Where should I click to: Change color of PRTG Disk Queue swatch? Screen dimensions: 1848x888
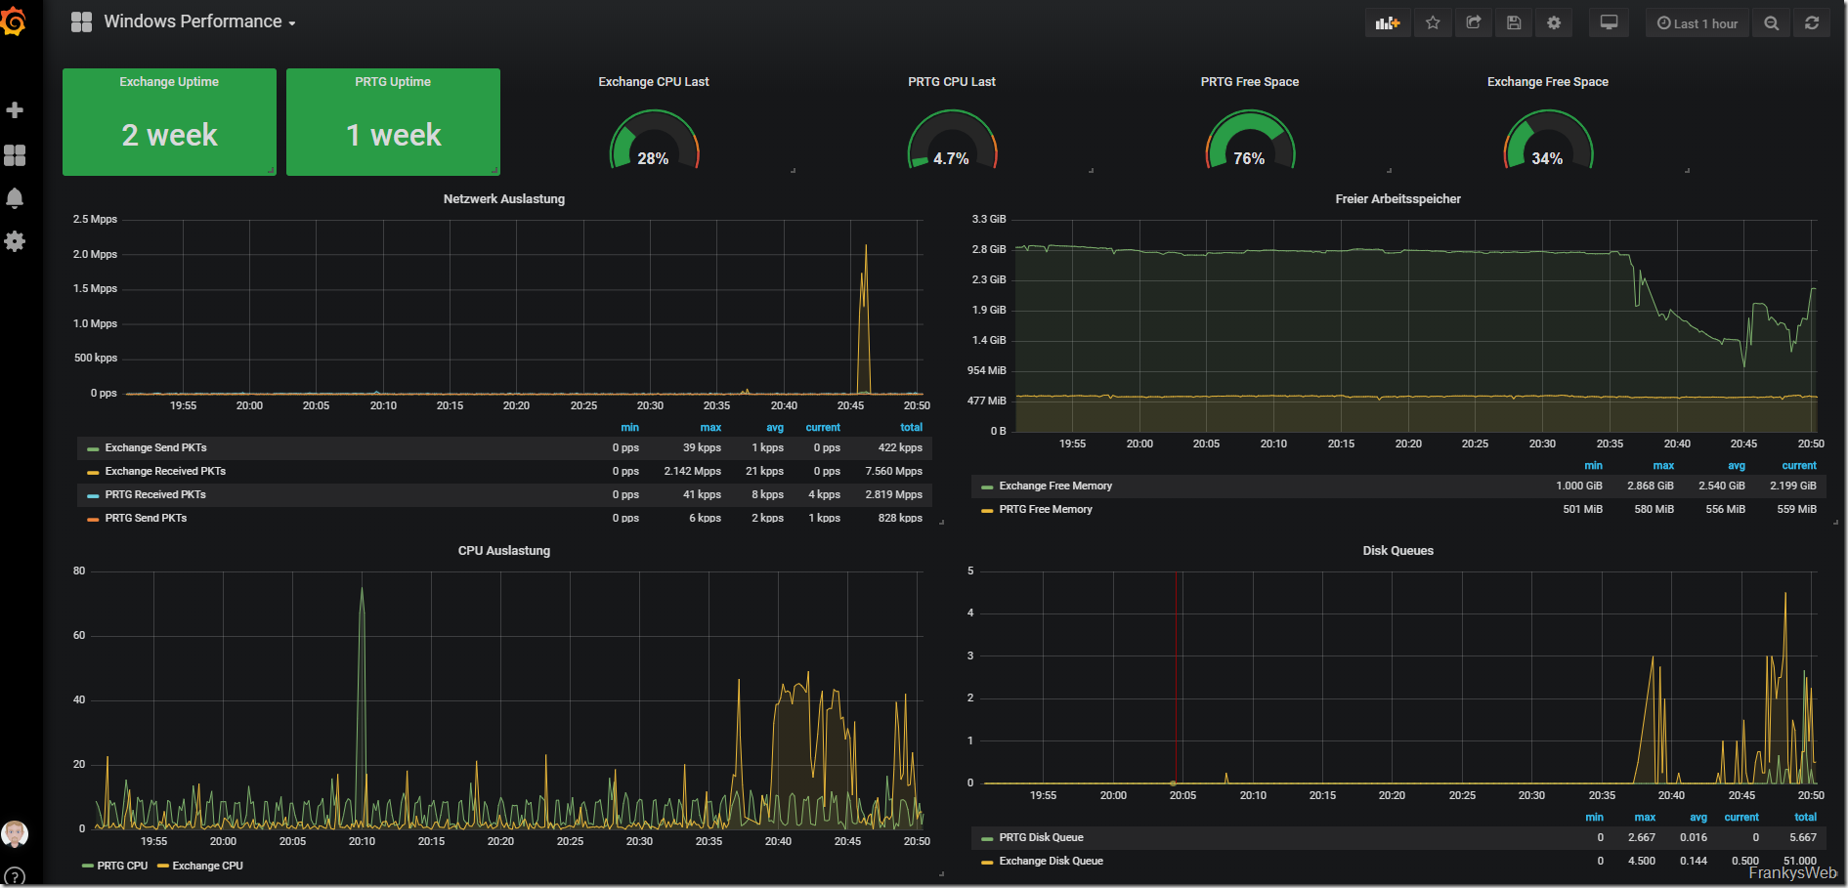click(987, 838)
